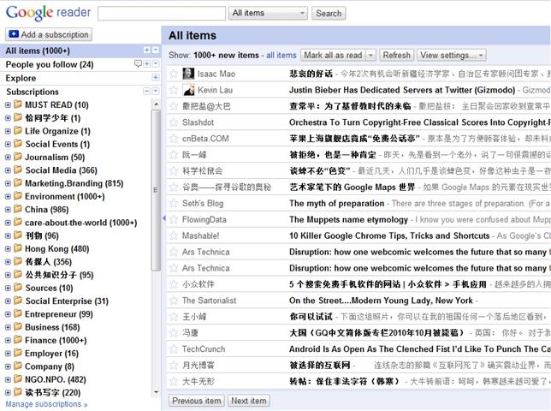Open the Life Organize folder icon
The height and width of the screenshot is (411, 551).
(x=18, y=131)
